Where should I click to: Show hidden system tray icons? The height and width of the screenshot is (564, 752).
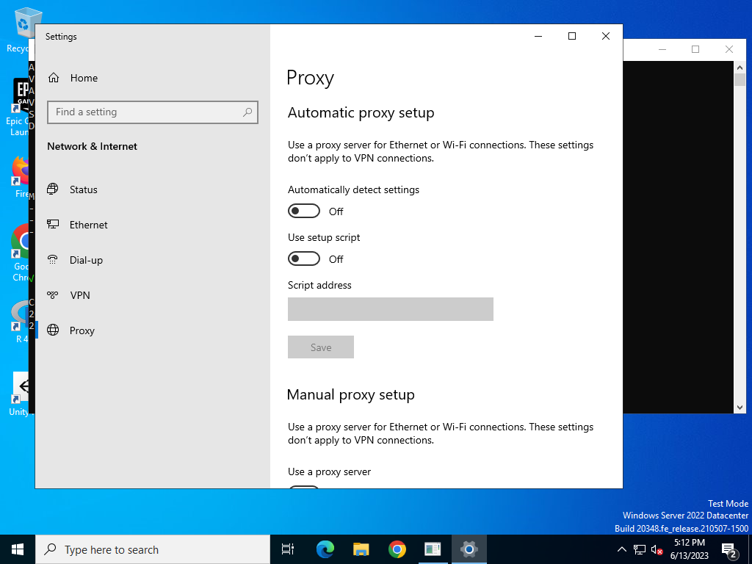pos(621,549)
